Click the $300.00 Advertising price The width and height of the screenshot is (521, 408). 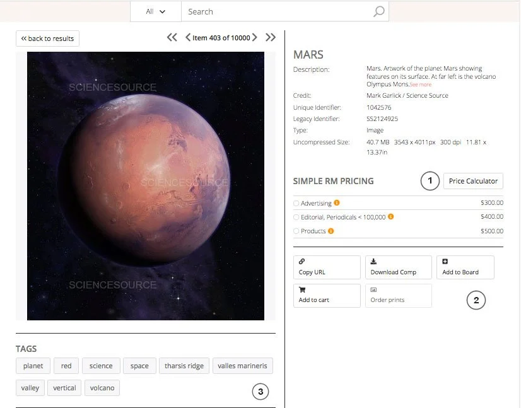[492, 202]
